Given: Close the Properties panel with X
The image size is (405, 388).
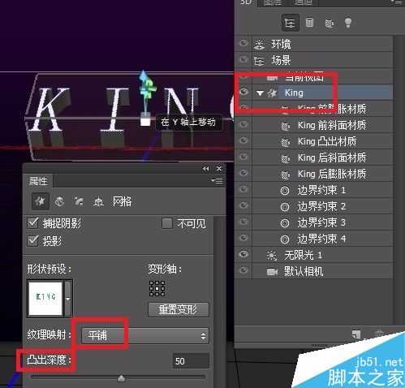Looking at the screenshot, I should (x=219, y=169).
